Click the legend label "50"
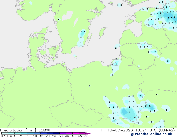 [86, 136]
